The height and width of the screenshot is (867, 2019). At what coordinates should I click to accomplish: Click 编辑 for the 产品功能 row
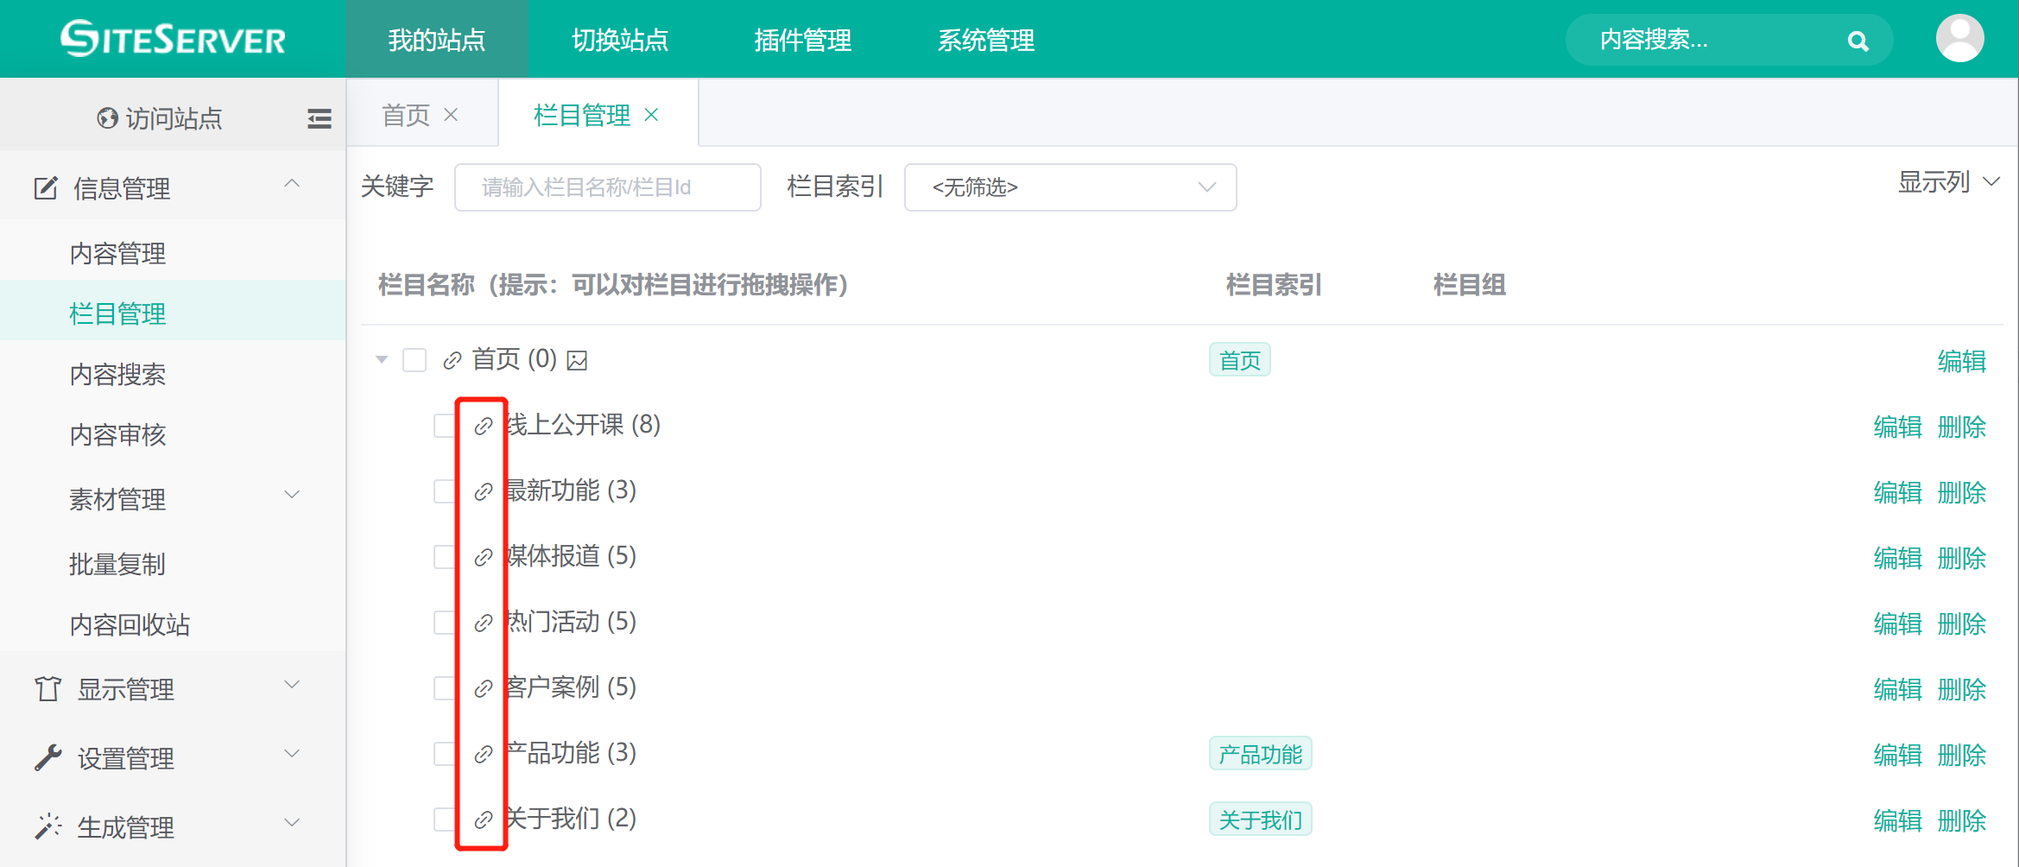(x=1896, y=753)
